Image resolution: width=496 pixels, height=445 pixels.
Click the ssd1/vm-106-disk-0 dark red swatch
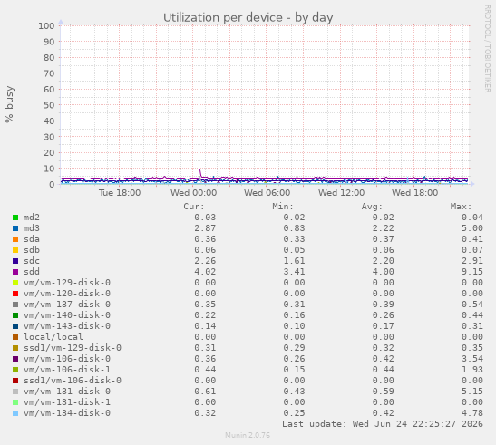15,381
